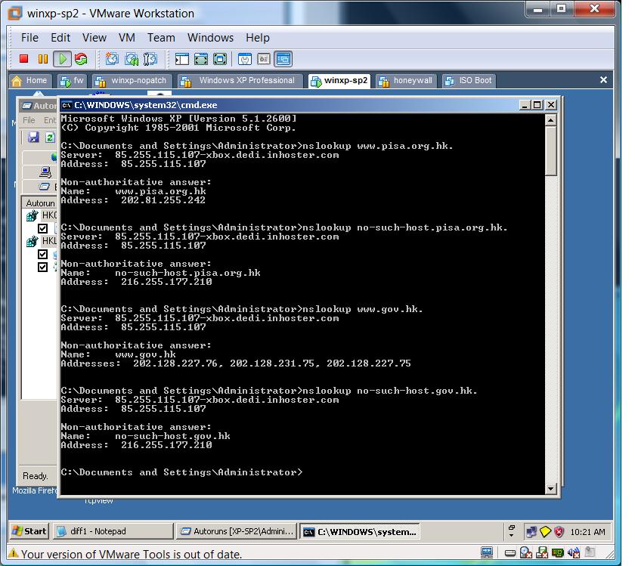Click the greyed clipboard icon in the VMware status bar

[x=590, y=552]
